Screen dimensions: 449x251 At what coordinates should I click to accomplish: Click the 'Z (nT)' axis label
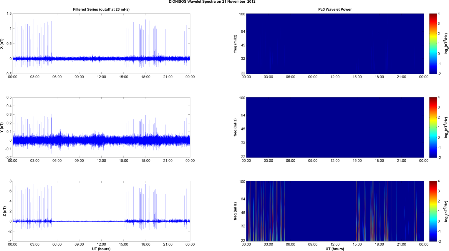(5, 211)
